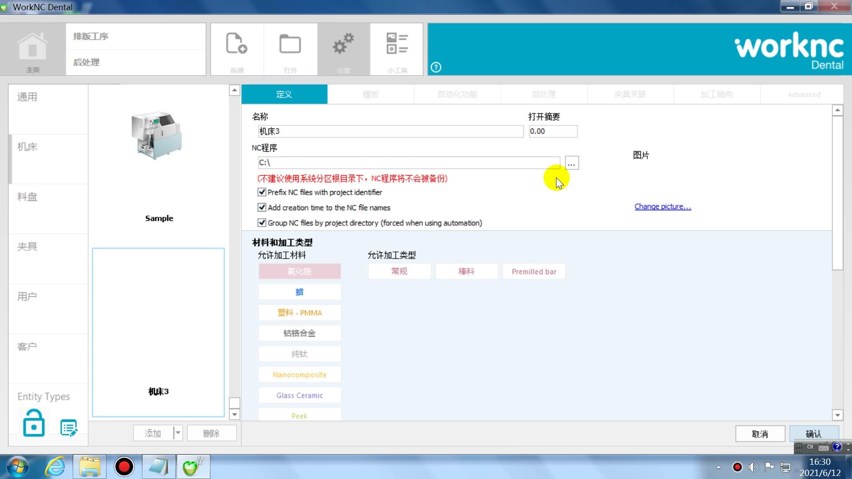Toggle 塑料 - PMMA allowed material

pos(300,313)
